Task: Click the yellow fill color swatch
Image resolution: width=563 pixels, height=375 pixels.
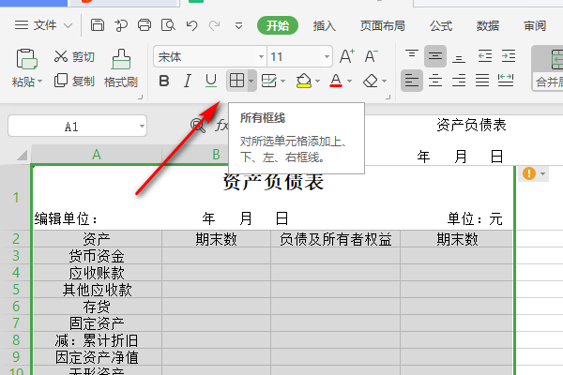Action: pyautogui.click(x=303, y=82)
